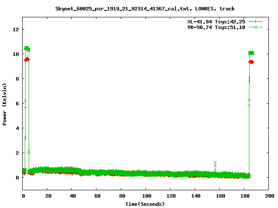
Task: Select the XL-41.94 Tsys:42.25 legend entry
Action: tap(216, 22)
